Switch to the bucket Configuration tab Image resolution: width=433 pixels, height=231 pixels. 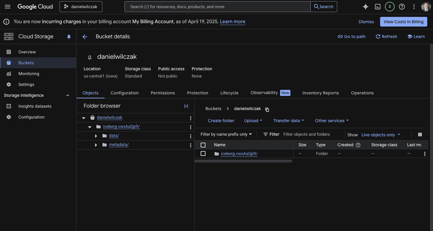pos(124,93)
